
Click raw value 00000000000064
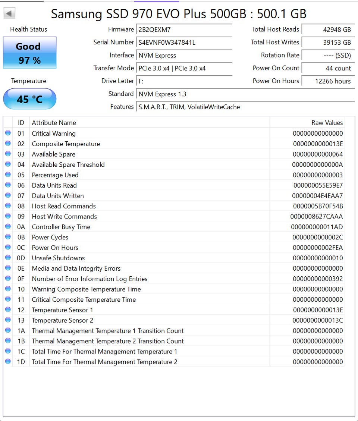point(318,154)
